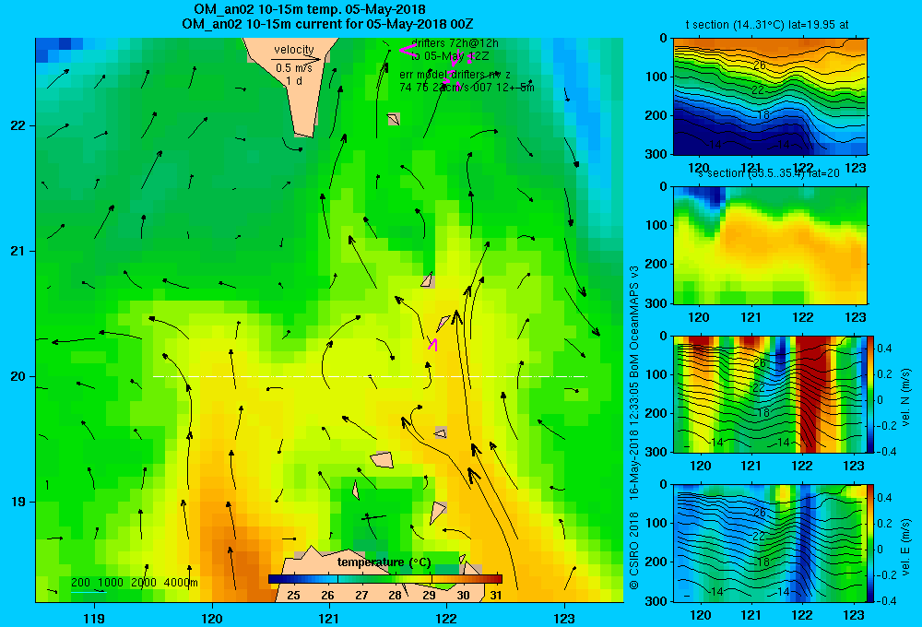The image size is (922, 627).
Task: Click the '1000' depth contour legend entry
Action: pos(111,583)
